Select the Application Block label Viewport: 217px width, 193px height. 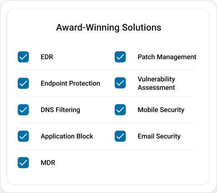pos(67,136)
